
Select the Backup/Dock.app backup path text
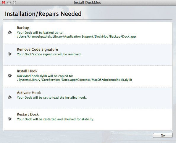pos(76,36)
